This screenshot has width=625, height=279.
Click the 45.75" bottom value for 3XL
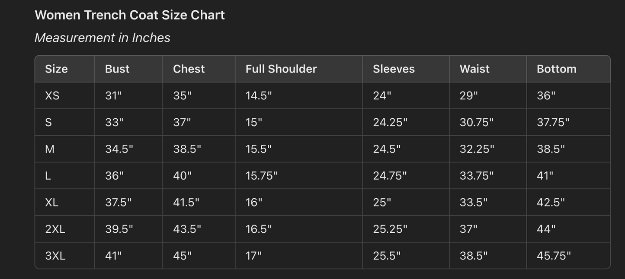click(x=554, y=256)
